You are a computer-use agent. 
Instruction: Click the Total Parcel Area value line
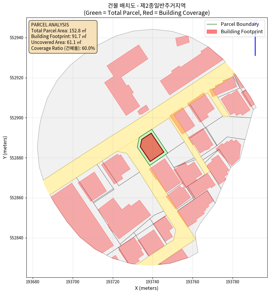58,31
